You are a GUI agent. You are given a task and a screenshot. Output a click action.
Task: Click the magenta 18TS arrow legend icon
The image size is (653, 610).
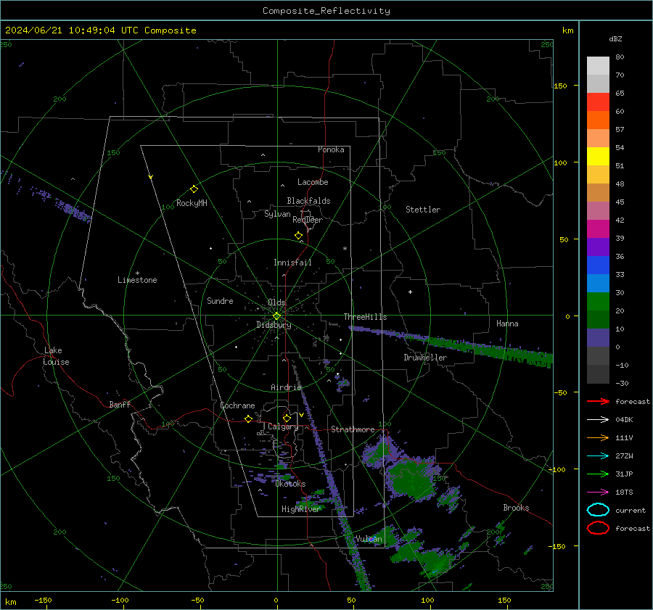(x=598, y=492)
